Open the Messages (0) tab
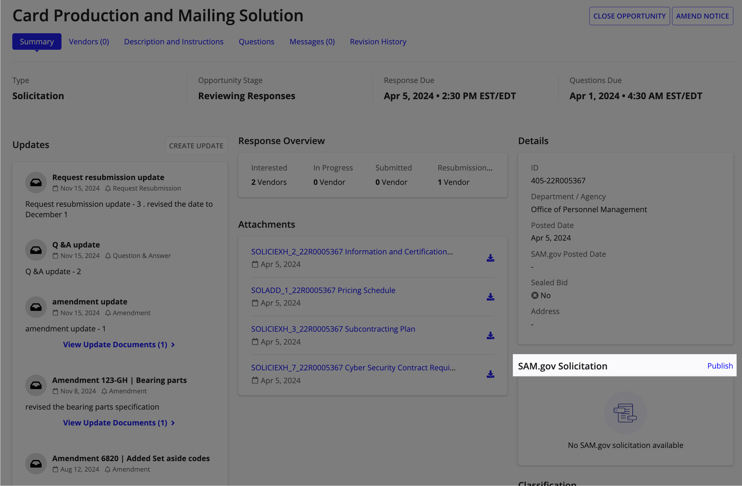This screenshot has height=486, width=742. (x=312, y=41)
